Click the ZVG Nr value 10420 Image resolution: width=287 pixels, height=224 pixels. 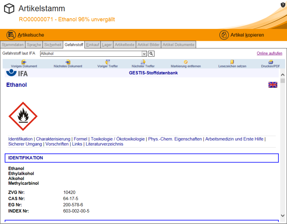70,192
